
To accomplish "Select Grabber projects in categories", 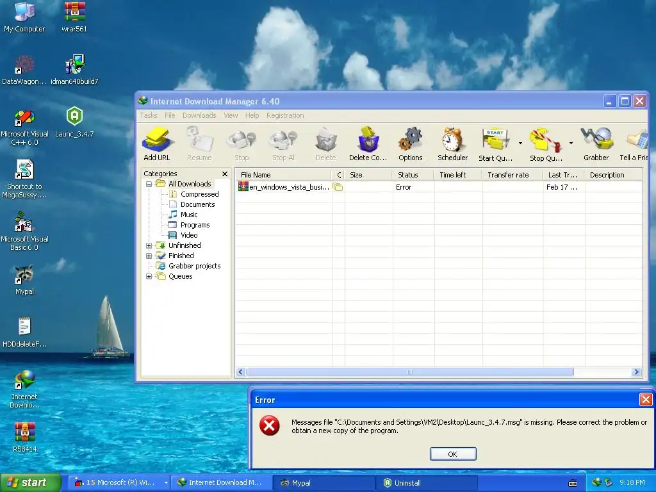I will [x=194, y=266].
